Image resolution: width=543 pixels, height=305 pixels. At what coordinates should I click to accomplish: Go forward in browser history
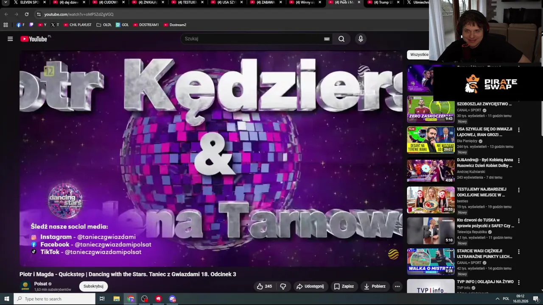pos(16,14)
